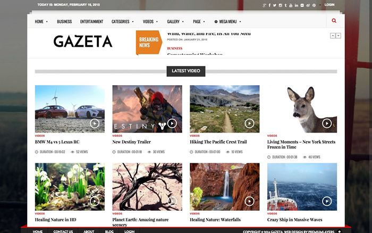Open the Tumblr icon in top bar

[x=286, y=5]
